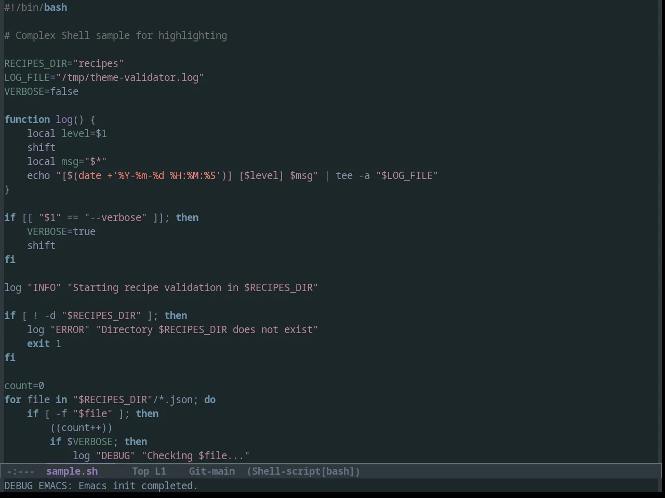Click 'local level=$1' line
This screenshot has height=498, width=665.
(x=67, y=133)
